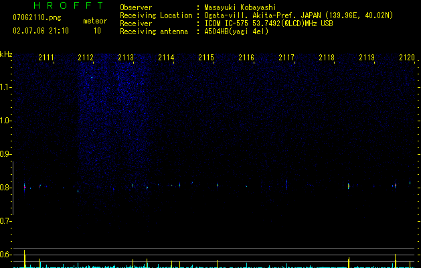Select the file name 07062110.png
This screenshot has width=421, height=268.
37,18
